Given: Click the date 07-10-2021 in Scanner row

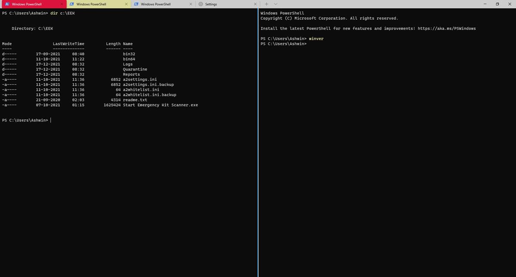Looking at the screenshot, I should [48, 105].
